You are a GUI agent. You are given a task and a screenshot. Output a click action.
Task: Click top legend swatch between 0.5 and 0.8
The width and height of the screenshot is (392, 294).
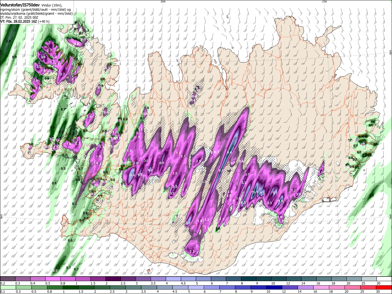tap(53, 279)
